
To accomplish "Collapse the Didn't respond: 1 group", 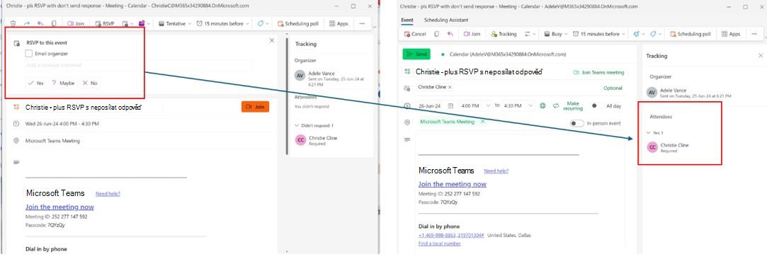I will click(x=297, y=125).
